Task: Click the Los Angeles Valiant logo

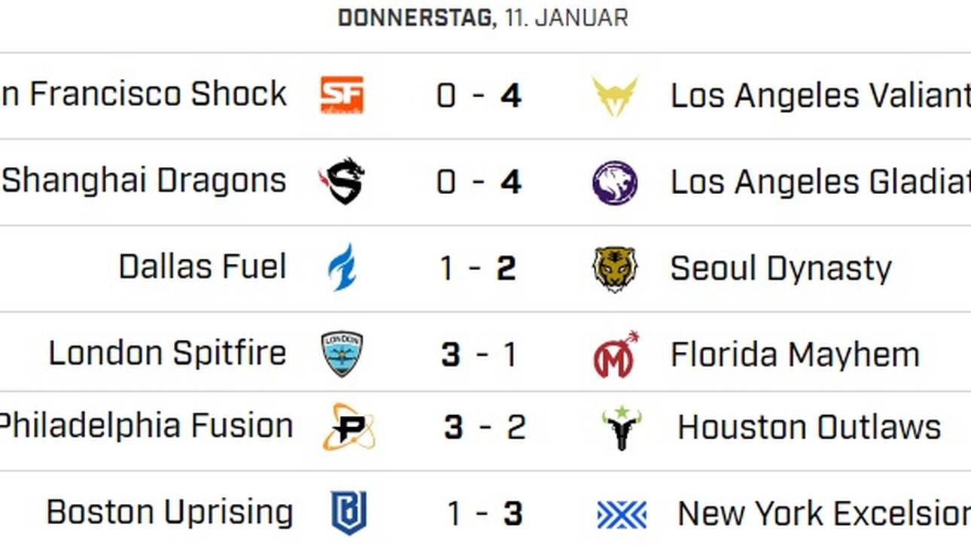Action: 615,96
